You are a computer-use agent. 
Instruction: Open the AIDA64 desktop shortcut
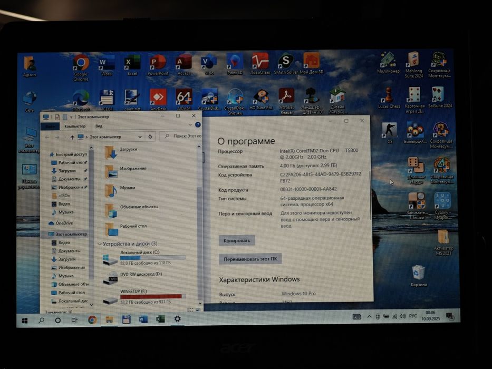coord(184,100)
